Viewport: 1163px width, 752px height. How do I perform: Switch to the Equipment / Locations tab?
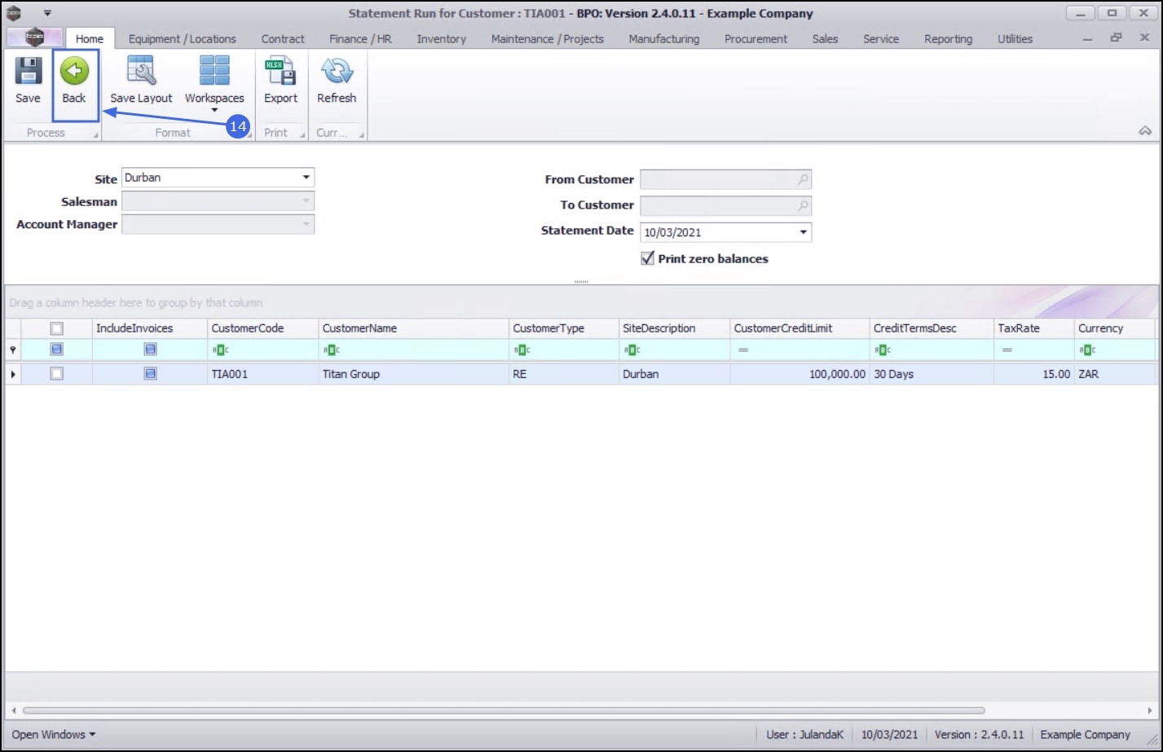coord(182,39)
